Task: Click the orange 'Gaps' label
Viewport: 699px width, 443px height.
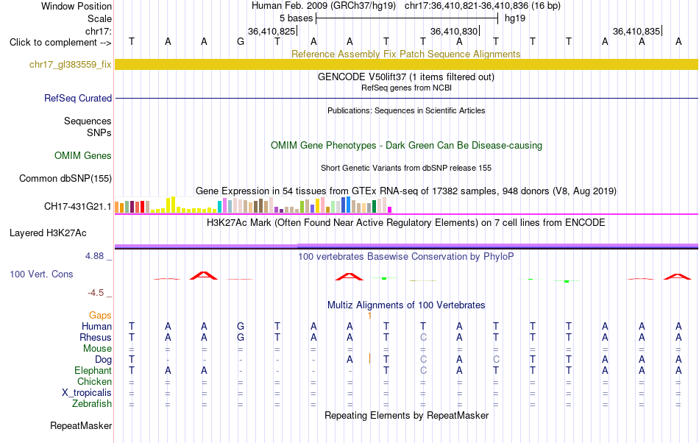Action: [x=100, y=316]
